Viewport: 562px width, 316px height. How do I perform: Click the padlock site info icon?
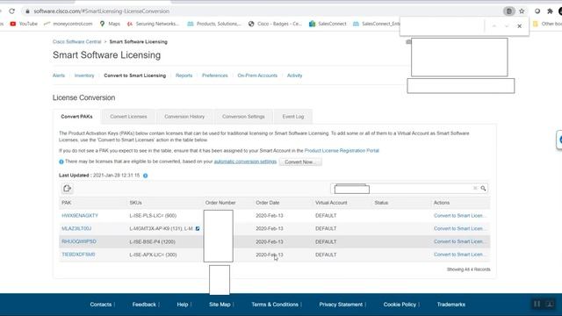(27, 11)
